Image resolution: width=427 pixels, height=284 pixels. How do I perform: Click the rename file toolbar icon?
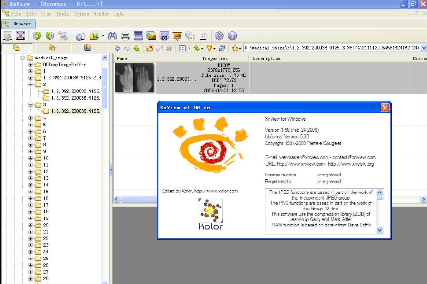(x=159, y=49)
